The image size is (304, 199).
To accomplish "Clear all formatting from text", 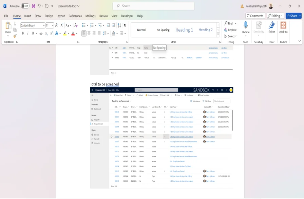I will [x=76, y=25].
